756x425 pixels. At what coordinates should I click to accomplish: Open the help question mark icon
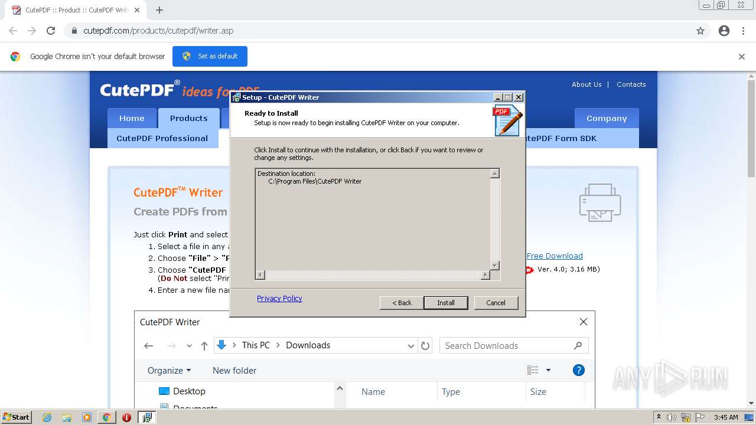[579, 370]
